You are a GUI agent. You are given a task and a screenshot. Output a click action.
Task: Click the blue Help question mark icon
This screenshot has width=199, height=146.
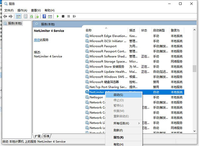pos(44,16)
